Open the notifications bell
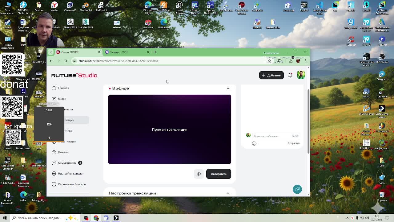Image resolution: width=394 pixels, height=222 pixels. (x=290, y=75)
